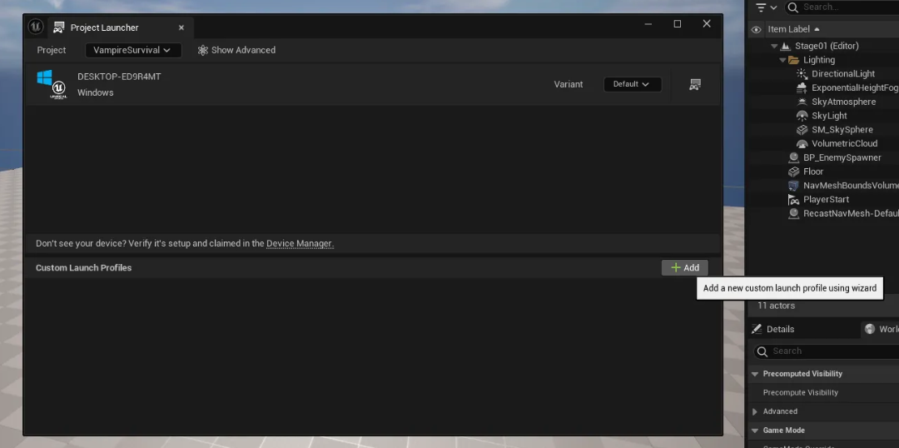Screen dimensions: 899x448
Task: Click the Windows platform icon for DESKTOP-ED9R4MT
Action: tap(52, 84)
